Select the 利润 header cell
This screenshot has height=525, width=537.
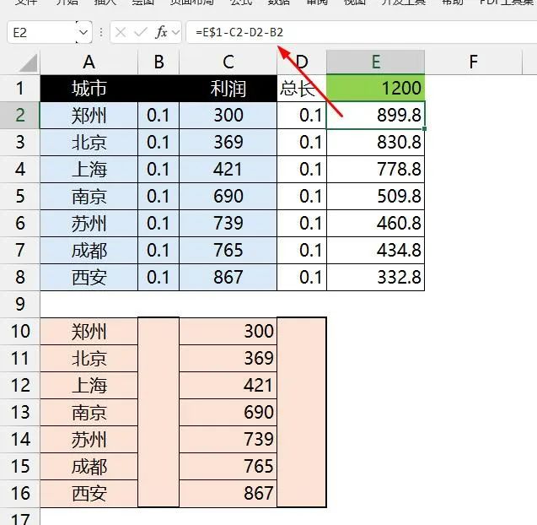point(228,88)
